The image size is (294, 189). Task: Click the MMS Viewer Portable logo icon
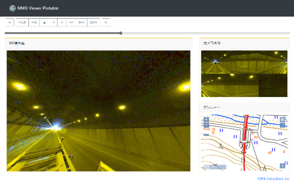click(13, 8)
